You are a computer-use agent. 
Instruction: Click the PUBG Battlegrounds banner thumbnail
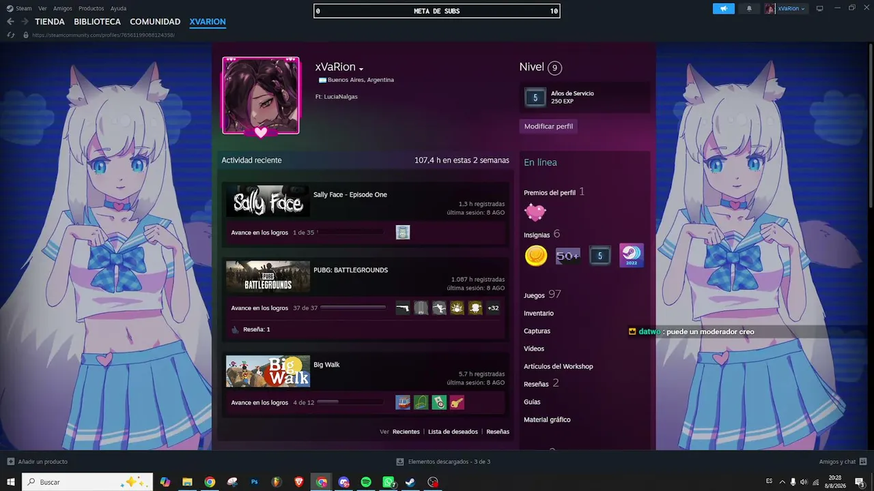268,276
